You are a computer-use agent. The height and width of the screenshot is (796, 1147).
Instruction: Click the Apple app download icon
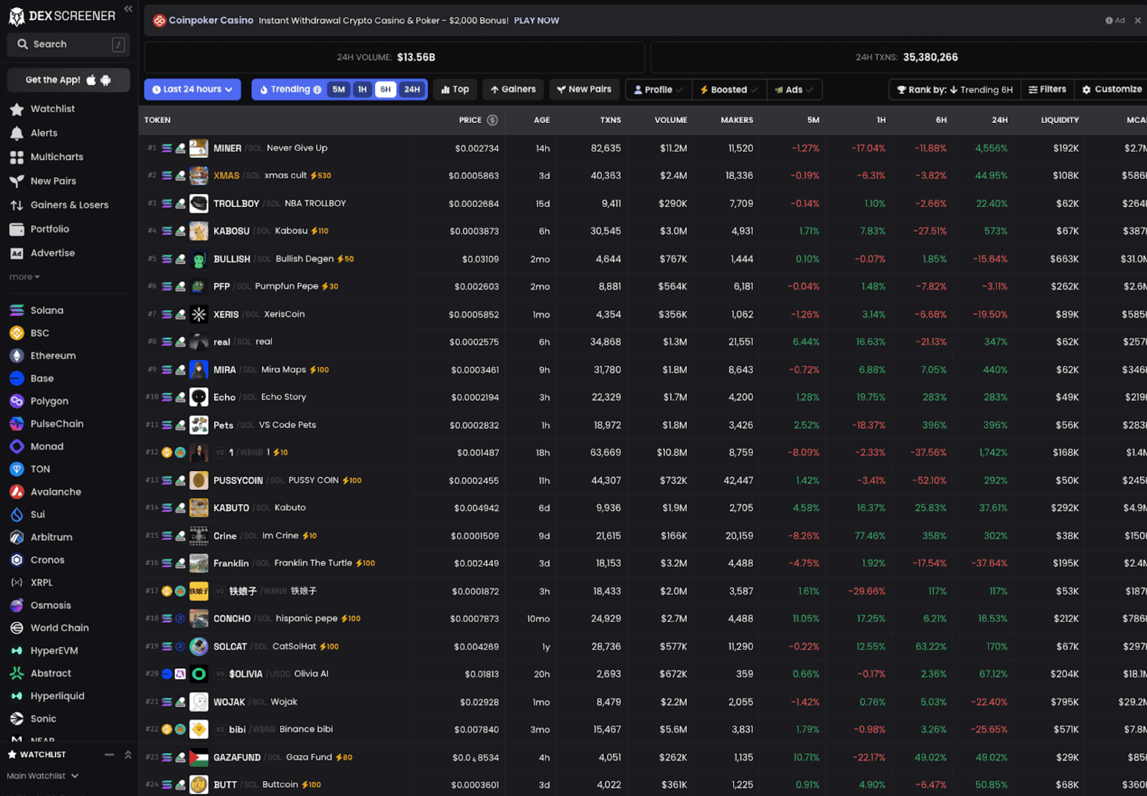tap(91, 80)
